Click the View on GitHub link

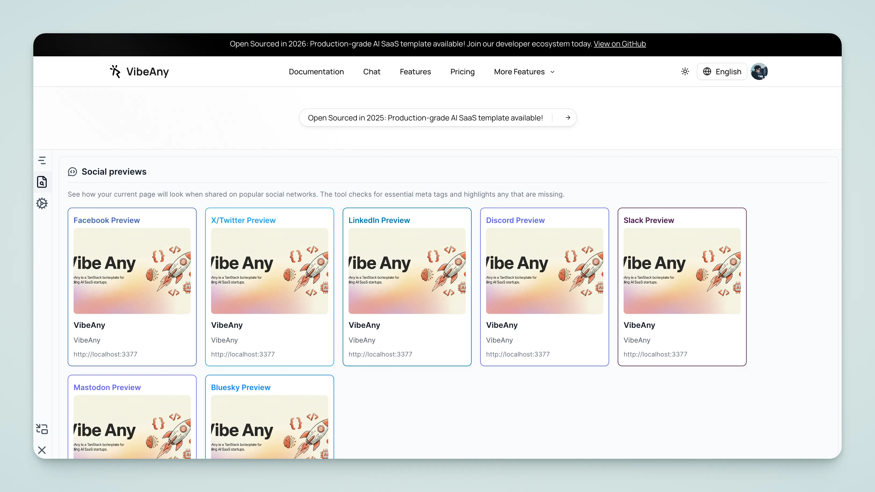point(619,44)
